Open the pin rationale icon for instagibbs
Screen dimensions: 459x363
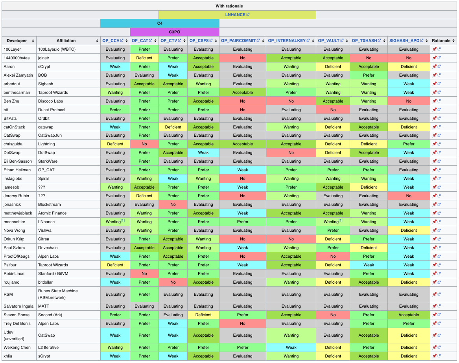[434, 179]
